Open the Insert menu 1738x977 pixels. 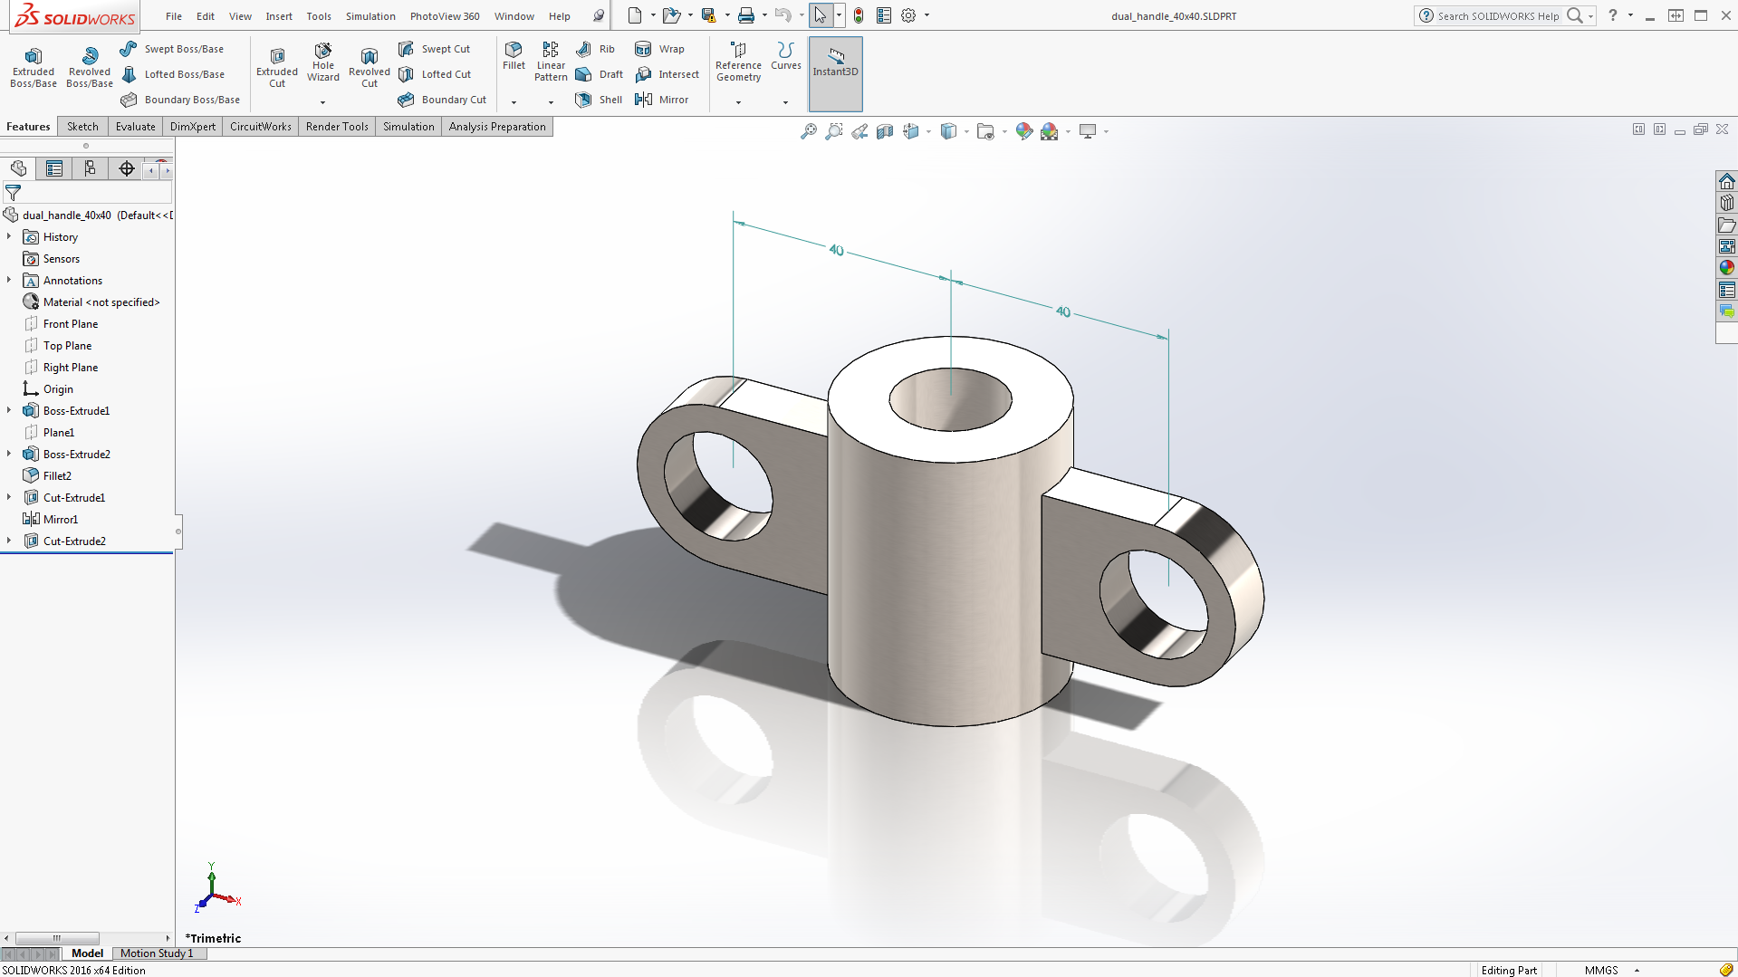tap(279, 16)
